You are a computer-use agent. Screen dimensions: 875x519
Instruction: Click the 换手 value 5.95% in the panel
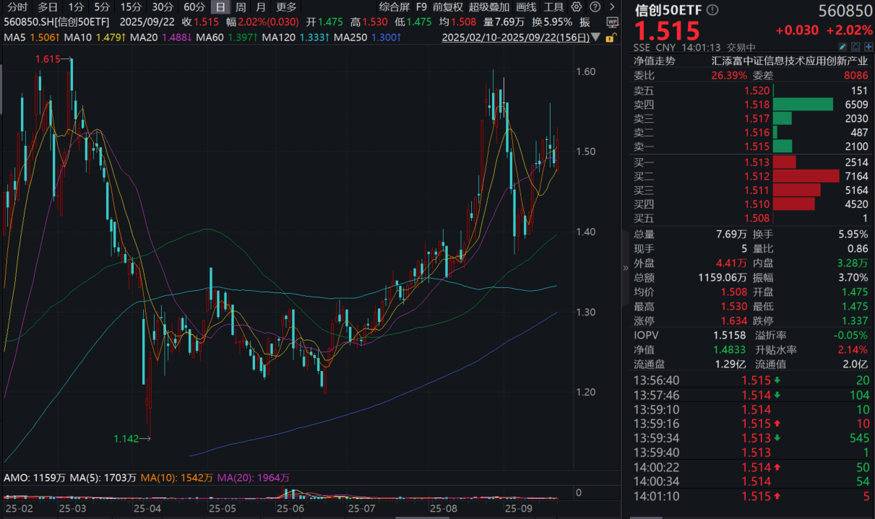(853, 234)
